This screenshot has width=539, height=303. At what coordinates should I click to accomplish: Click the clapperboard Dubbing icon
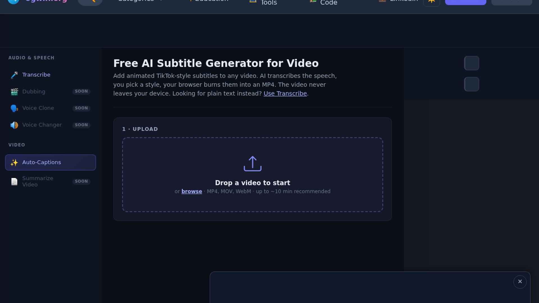tap(14, 92)
